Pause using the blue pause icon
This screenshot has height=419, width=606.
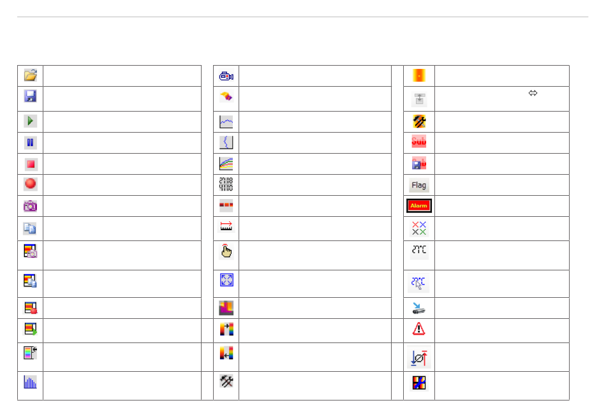tap(30, 143)
